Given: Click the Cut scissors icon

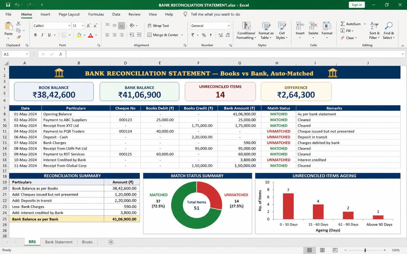Looking at the screenshot, I should 18,24.
